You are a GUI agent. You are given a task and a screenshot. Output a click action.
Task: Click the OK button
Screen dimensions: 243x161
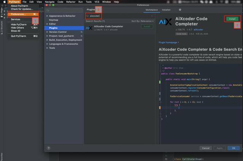(234, 148)
